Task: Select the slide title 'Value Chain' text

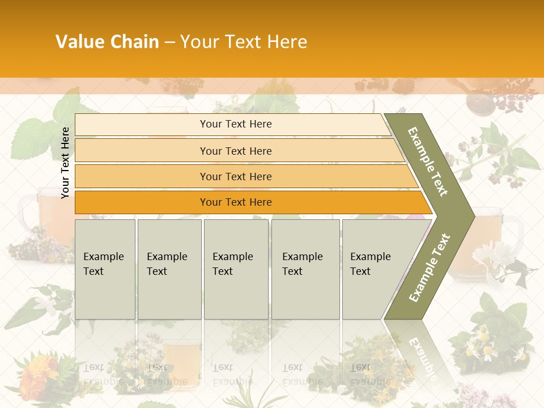Action: coord(107,41)
